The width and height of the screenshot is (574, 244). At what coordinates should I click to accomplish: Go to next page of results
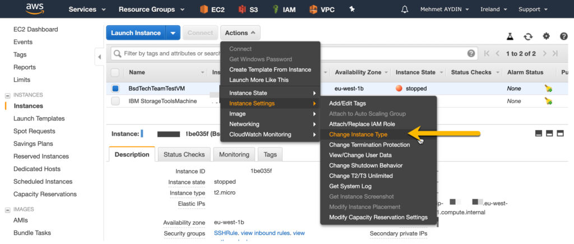coord(545,53)
